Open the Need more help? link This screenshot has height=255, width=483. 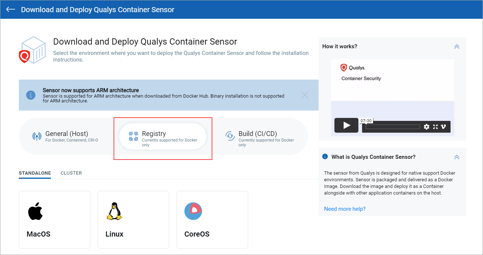coord(345,209)
